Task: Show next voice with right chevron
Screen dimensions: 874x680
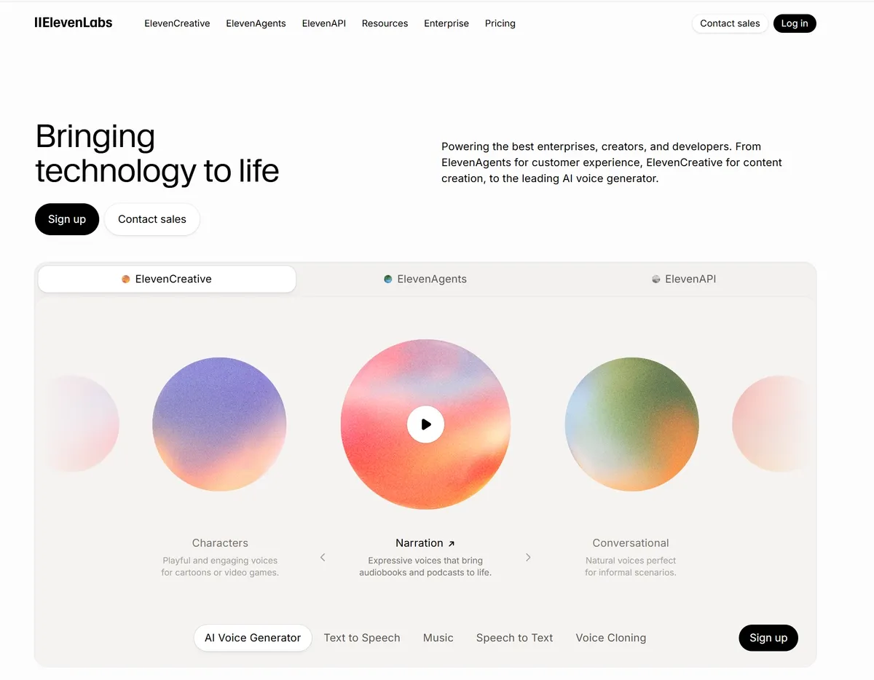Action: coord(528,558)
